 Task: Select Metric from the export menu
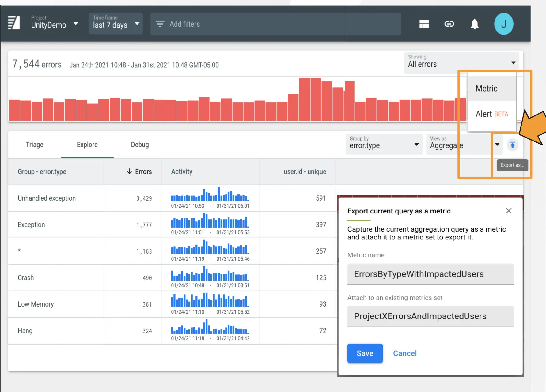(x=486, y=89)
